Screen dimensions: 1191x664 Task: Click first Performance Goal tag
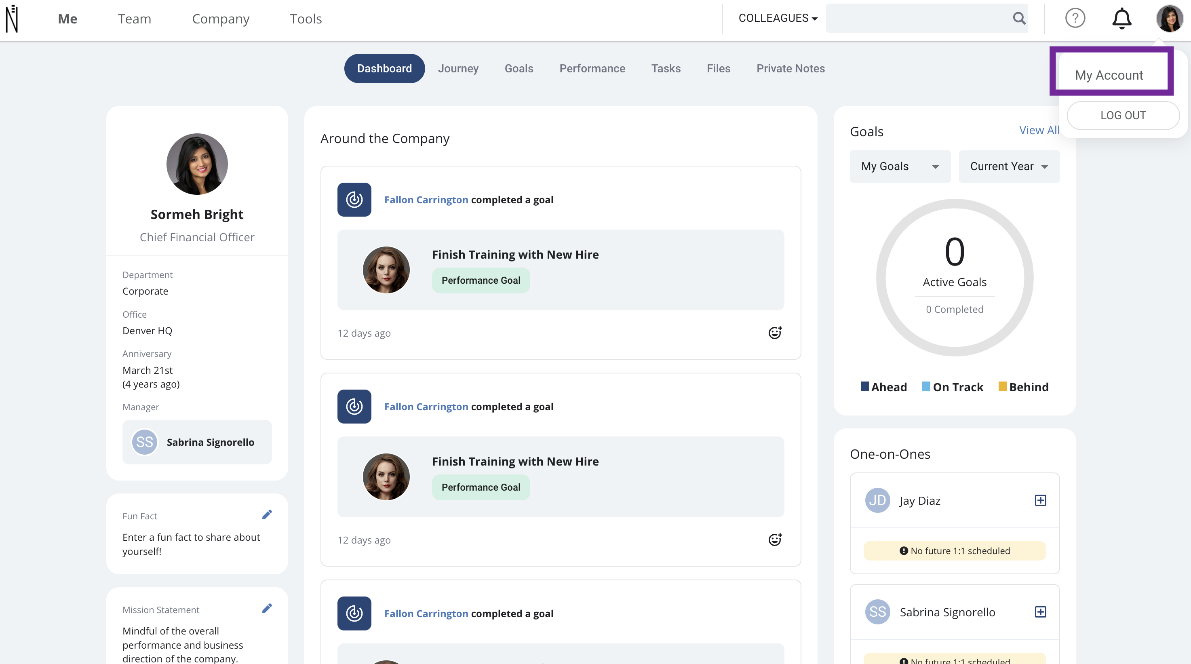click(481, 280)
